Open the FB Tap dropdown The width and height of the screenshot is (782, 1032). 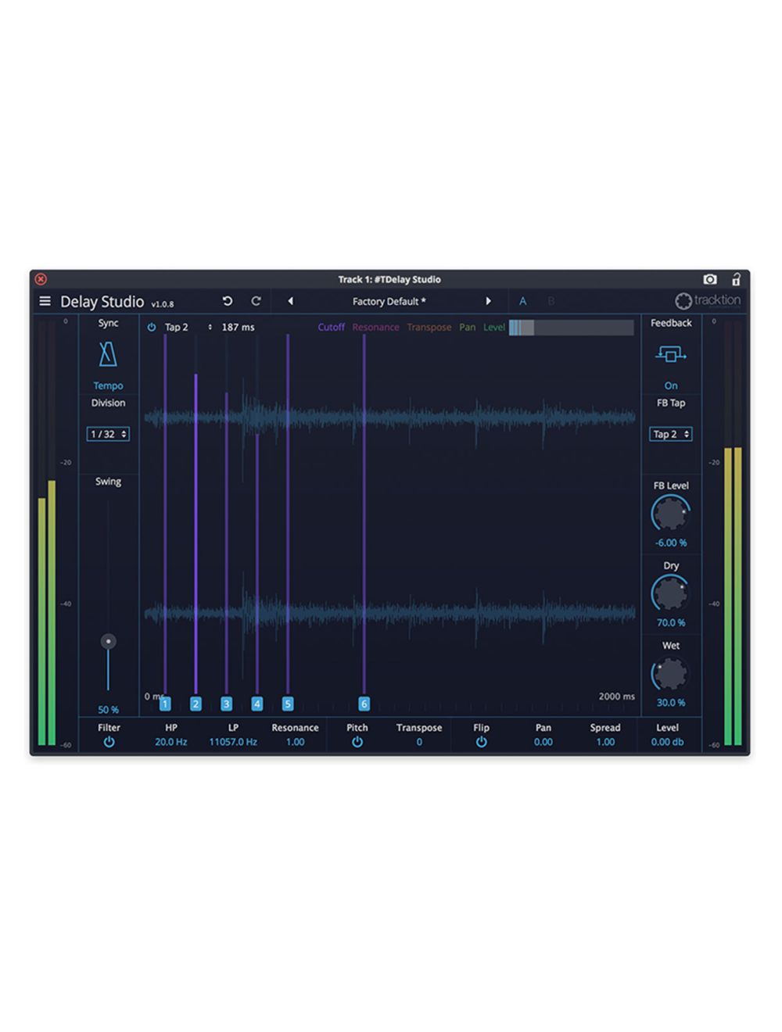coord(670,434)
